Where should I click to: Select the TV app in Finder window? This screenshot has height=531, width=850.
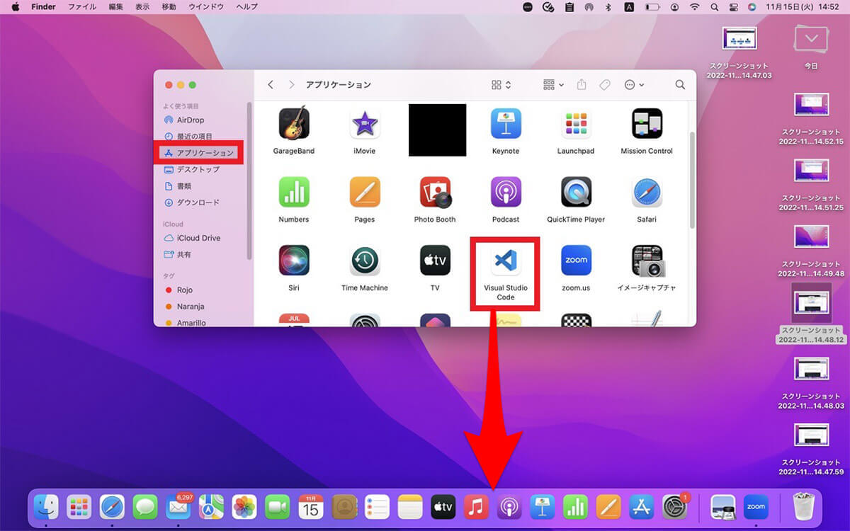(x=435, y=261)
